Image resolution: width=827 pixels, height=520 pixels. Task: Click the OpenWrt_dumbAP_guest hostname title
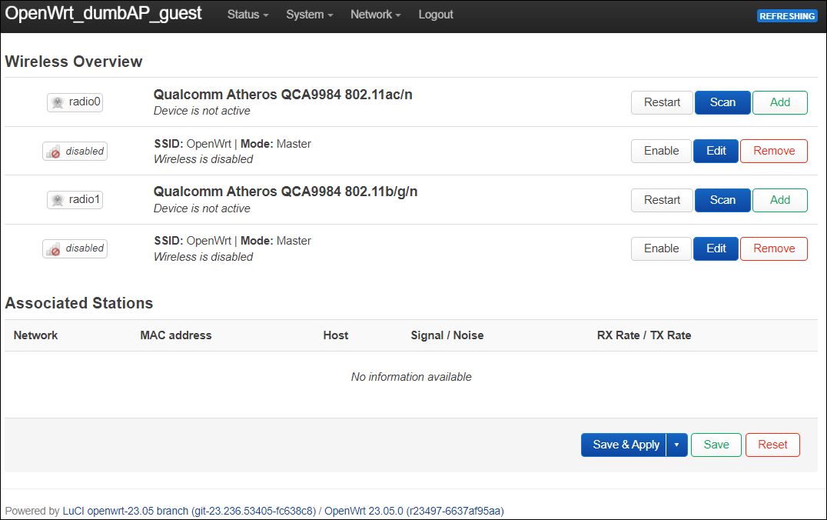point(103,13)
